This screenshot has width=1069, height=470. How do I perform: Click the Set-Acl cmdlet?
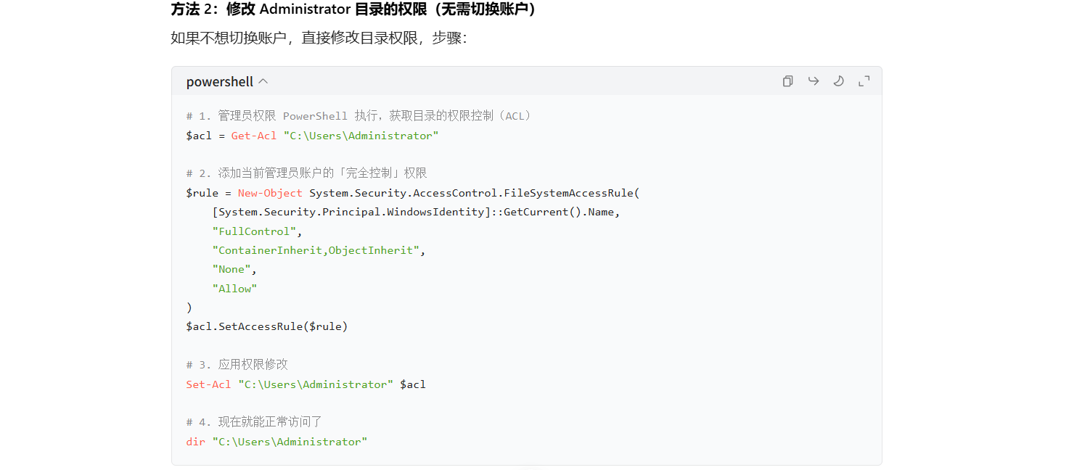[208, 384]
